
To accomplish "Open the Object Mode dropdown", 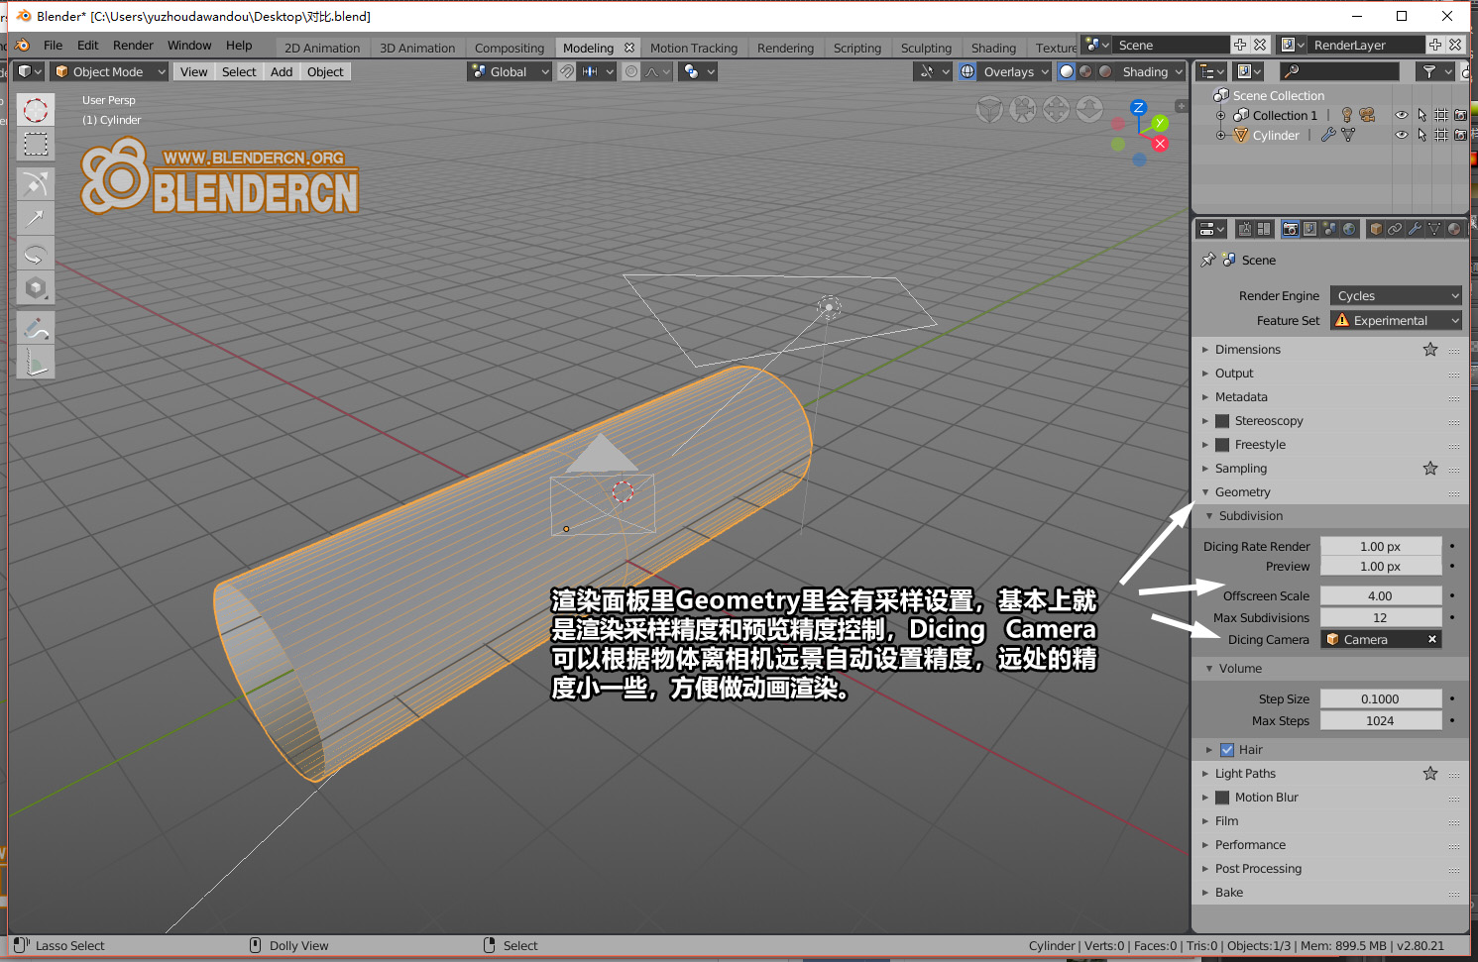I will (x=108, y=71).
